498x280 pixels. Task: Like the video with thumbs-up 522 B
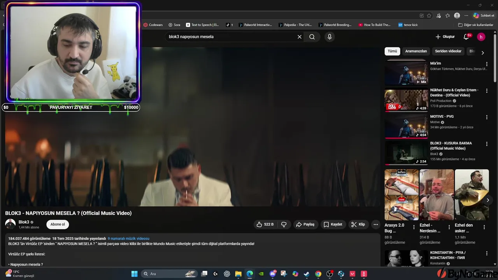click(x=265, y=224)
